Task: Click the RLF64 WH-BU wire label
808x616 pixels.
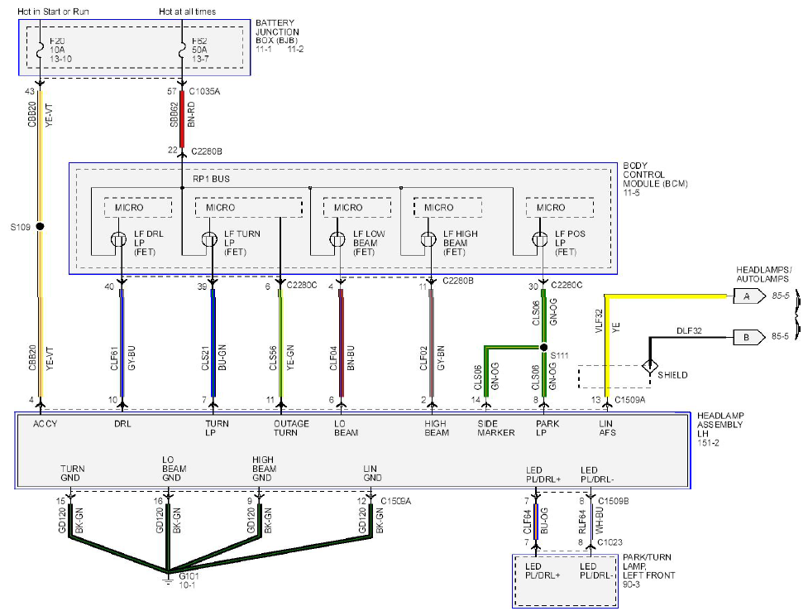Action: [590, 522]
